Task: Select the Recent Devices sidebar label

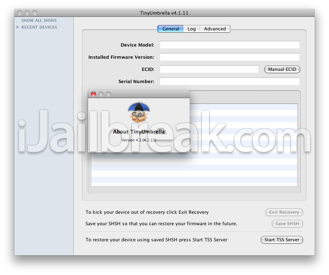Action: click(39, 27)
